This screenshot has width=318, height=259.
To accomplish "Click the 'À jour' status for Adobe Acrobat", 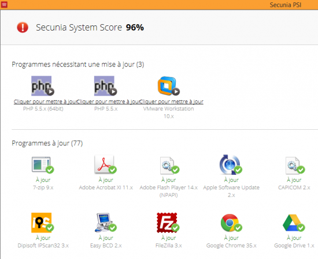I will [x=106, y=179].
